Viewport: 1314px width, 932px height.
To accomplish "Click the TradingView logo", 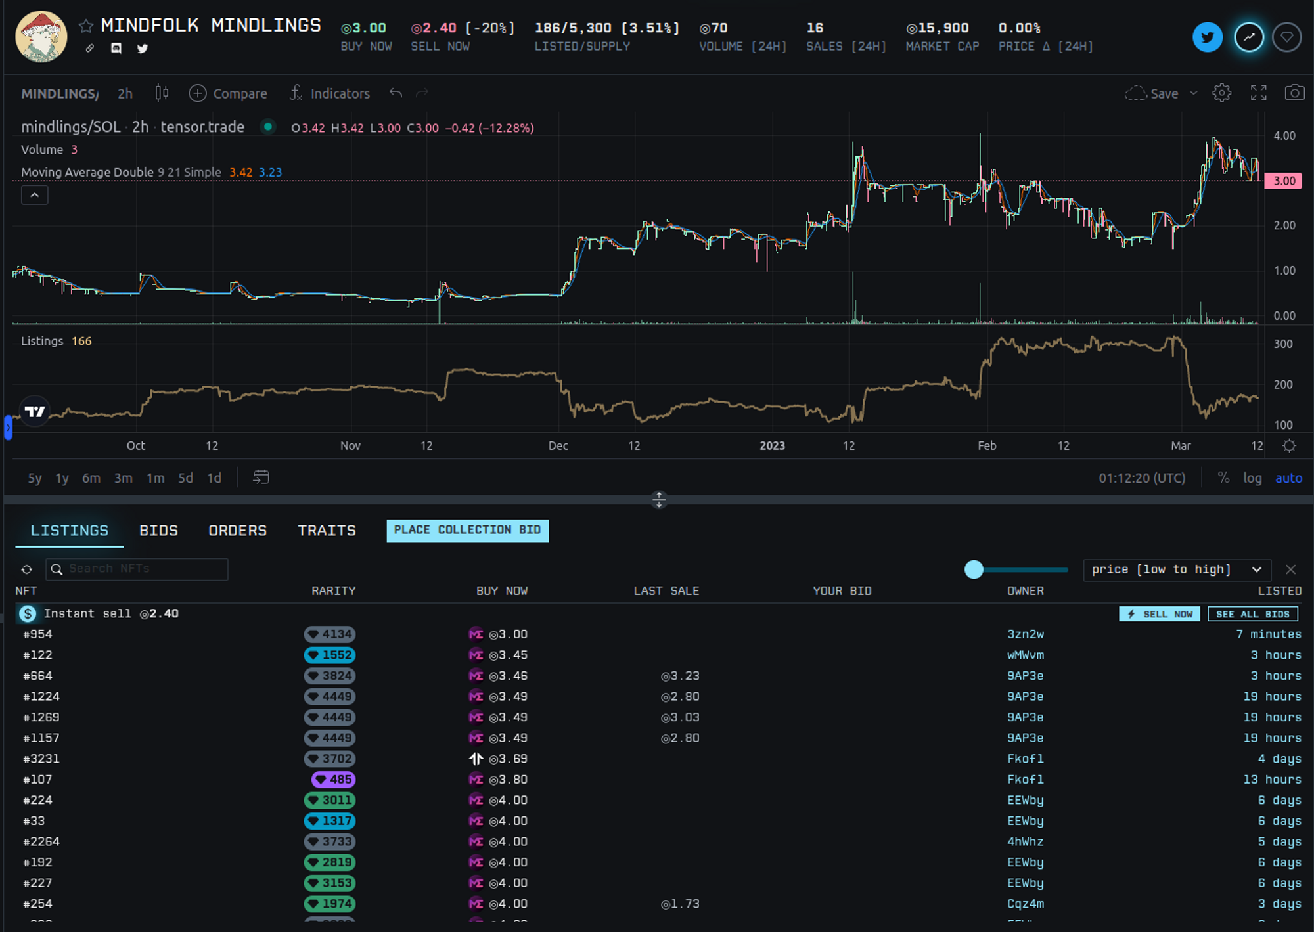I will tap(35, 412).
